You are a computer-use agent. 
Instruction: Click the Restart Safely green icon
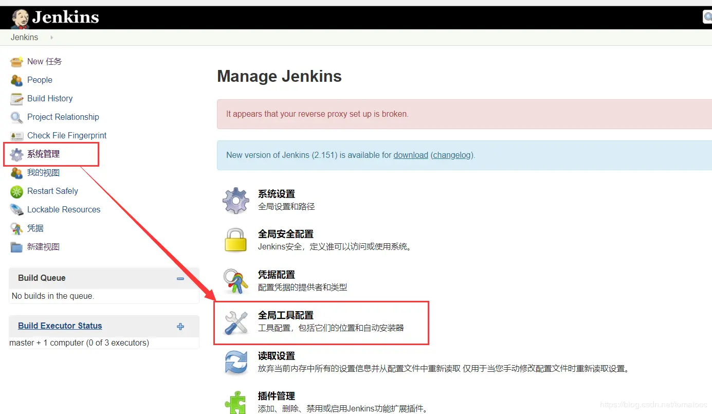(x=17, y=191)
